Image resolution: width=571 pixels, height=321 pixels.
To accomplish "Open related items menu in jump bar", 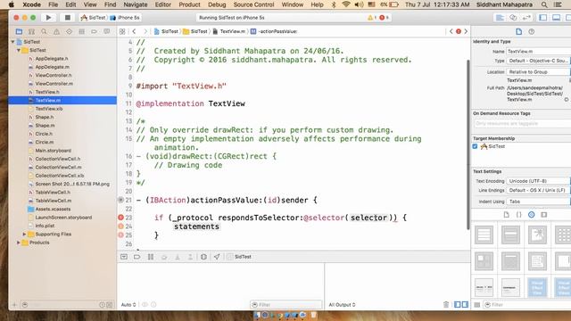I will (122, 32).
